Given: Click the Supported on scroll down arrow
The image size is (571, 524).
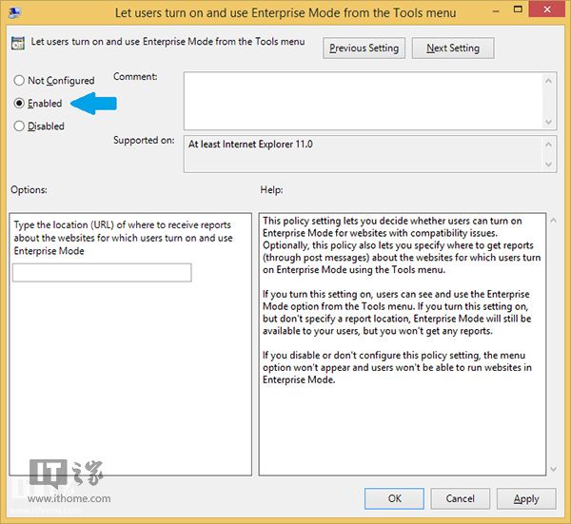Looking at the screenshot, I should coord(549,165).
